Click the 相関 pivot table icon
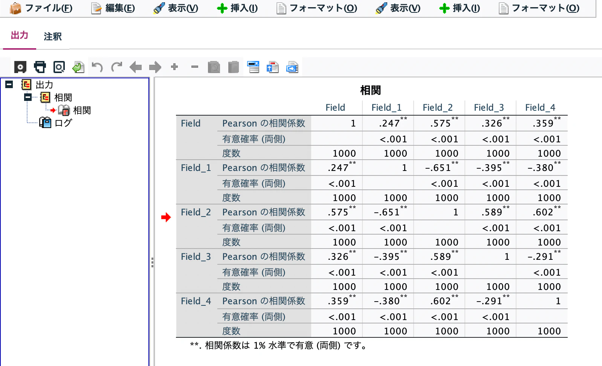602x366 pixels. [64, 110]
